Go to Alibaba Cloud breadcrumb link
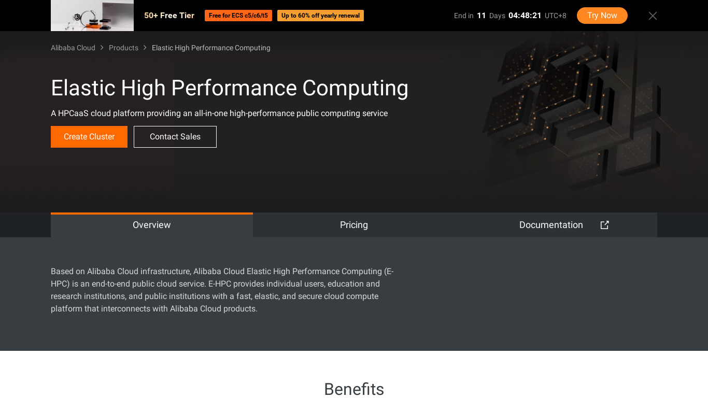 point(73,48)
